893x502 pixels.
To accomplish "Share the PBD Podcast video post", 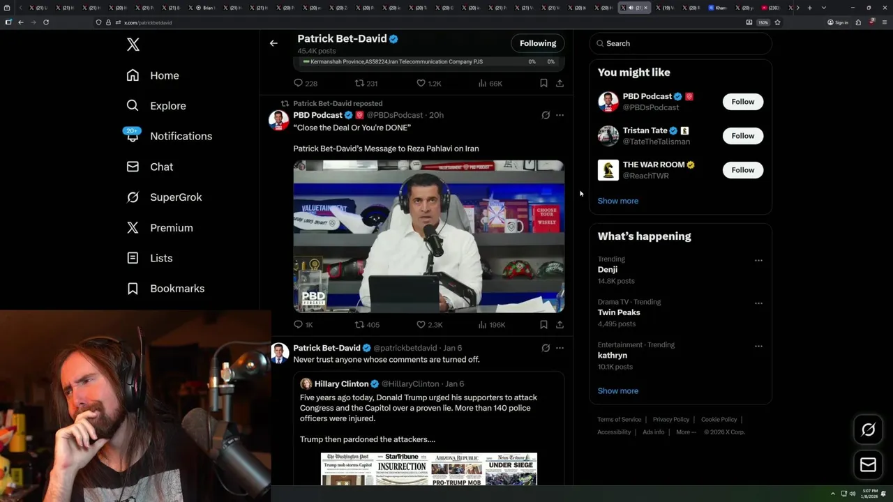I will 560,325.
